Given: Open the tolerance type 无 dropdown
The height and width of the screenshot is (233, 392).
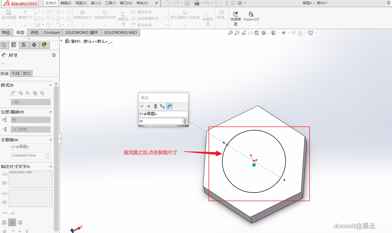Looking at the screenshot, I should pyautogui.click(x=31, y=120).
